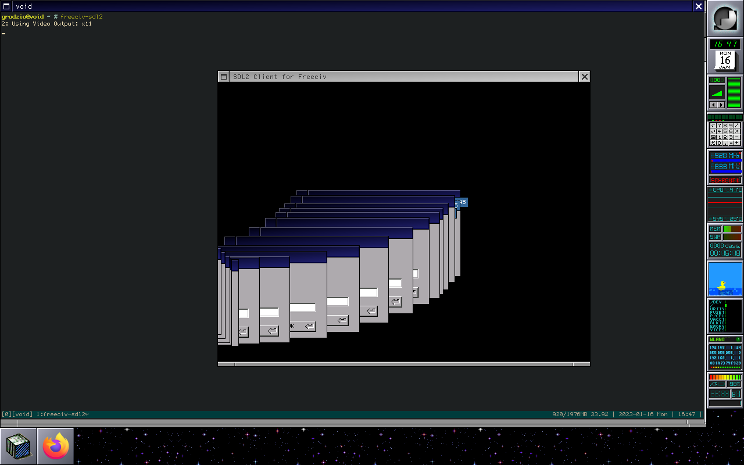Image resolution: width=744 pixels, height=465 pixels.
Task: Click the 255.255.255.0 netmask line
Action: 725,352
